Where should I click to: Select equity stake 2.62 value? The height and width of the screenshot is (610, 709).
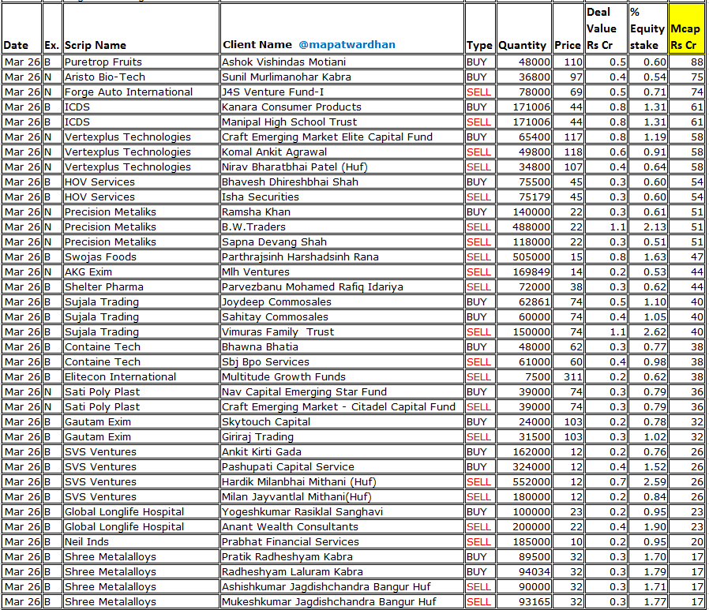coord(647,331)
